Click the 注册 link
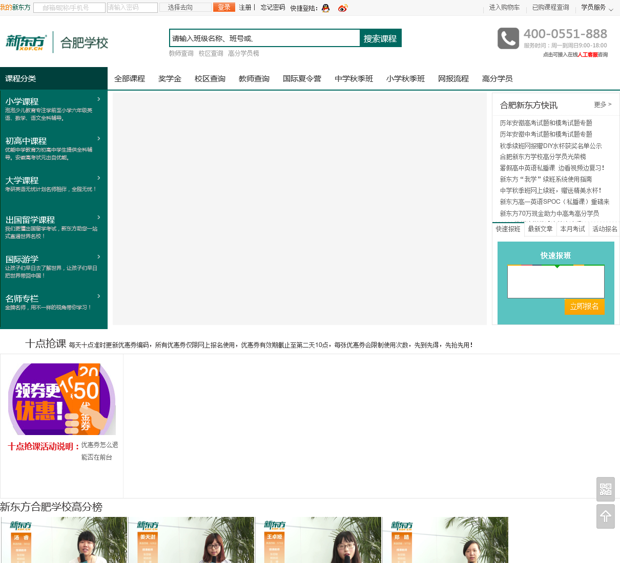The image size is (620, 563). click(245, 8)
